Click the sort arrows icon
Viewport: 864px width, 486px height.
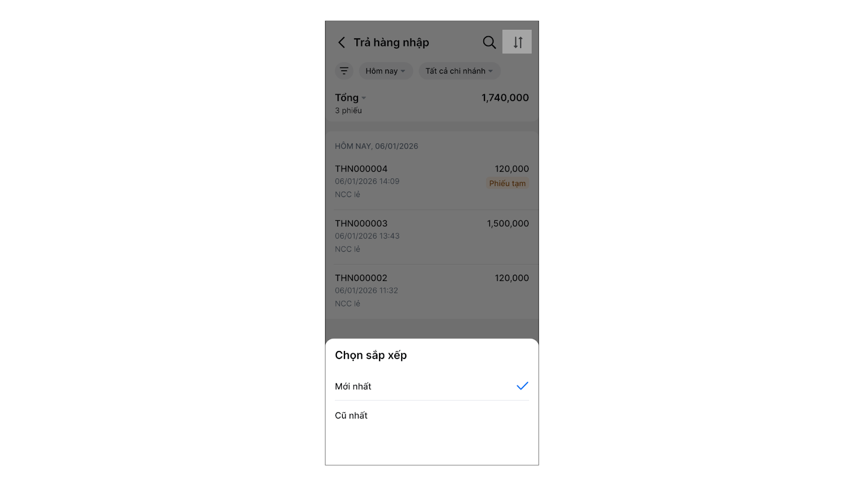[517, 42]
